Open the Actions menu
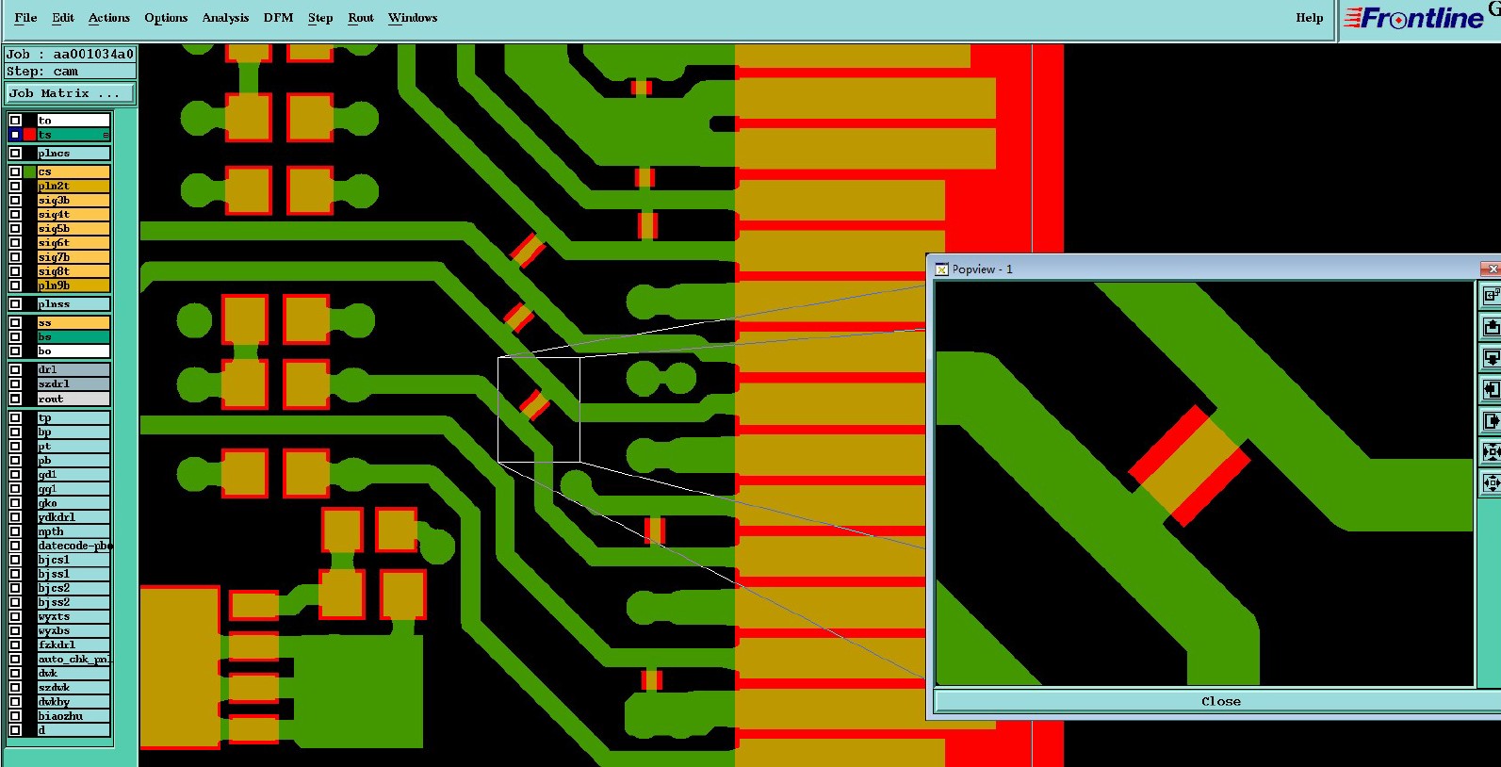Viewport: 1501px width, 767px height. pos(109,18)
